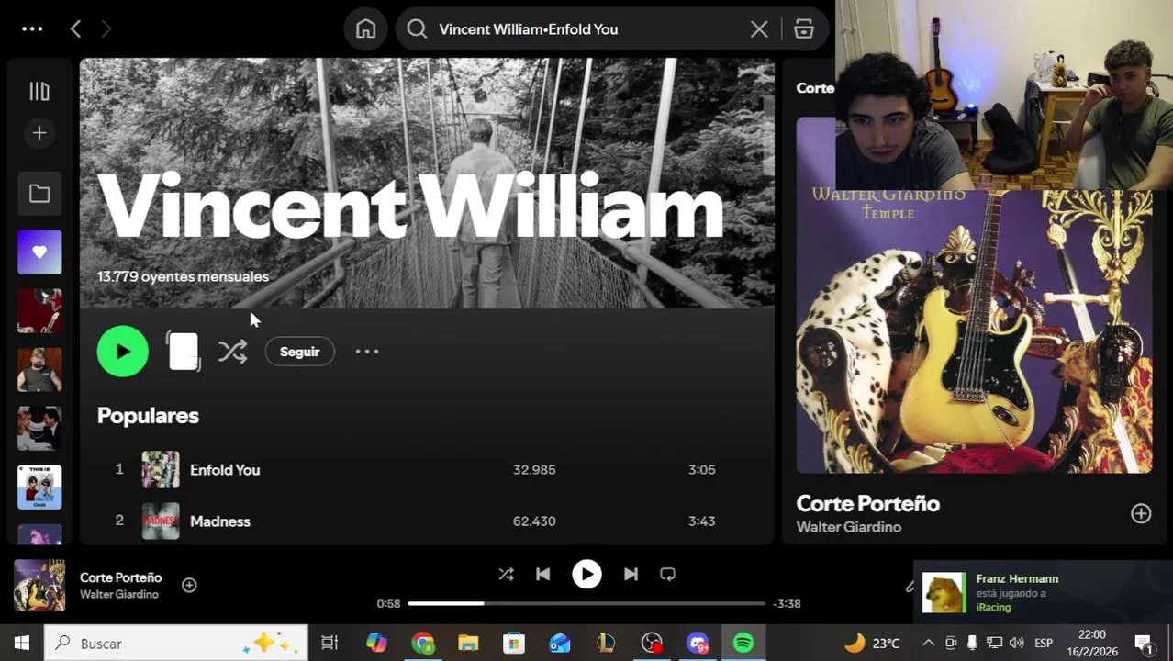Open the volume tray icon

click(x=1016, y=644)
